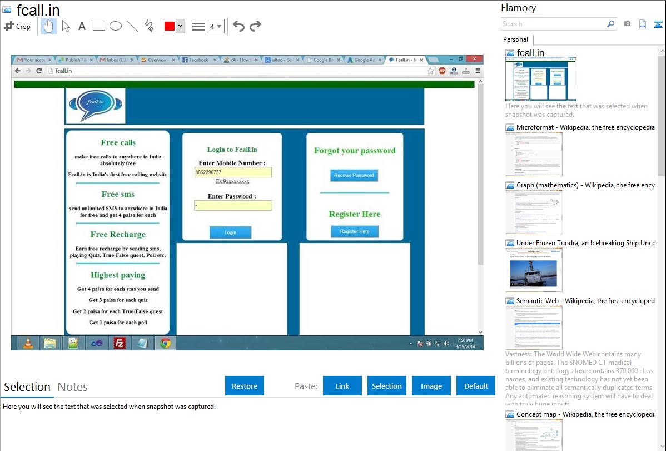Click the paste Selection button
The height and width of the screenshot is (451, 666).
(x=386, y=386)
